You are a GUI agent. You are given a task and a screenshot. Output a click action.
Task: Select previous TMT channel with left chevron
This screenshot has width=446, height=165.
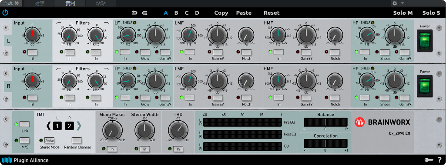48,126
